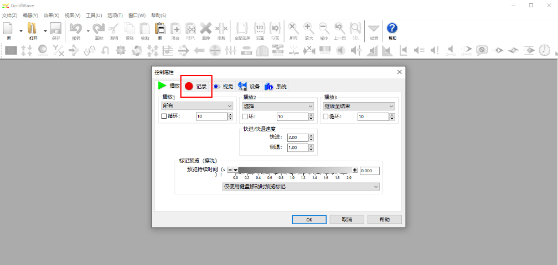Expand the 线索 cue triangle dropdown
This screenshot has height=265, width=558.
[374, 28]
